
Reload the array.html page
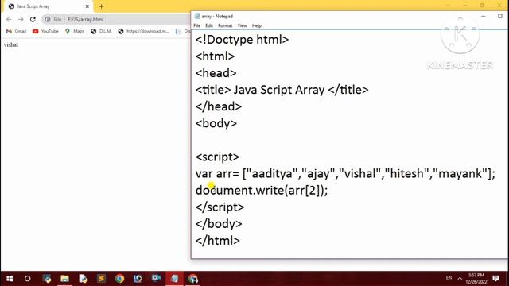pyautogui.click(x=33, y=19)
